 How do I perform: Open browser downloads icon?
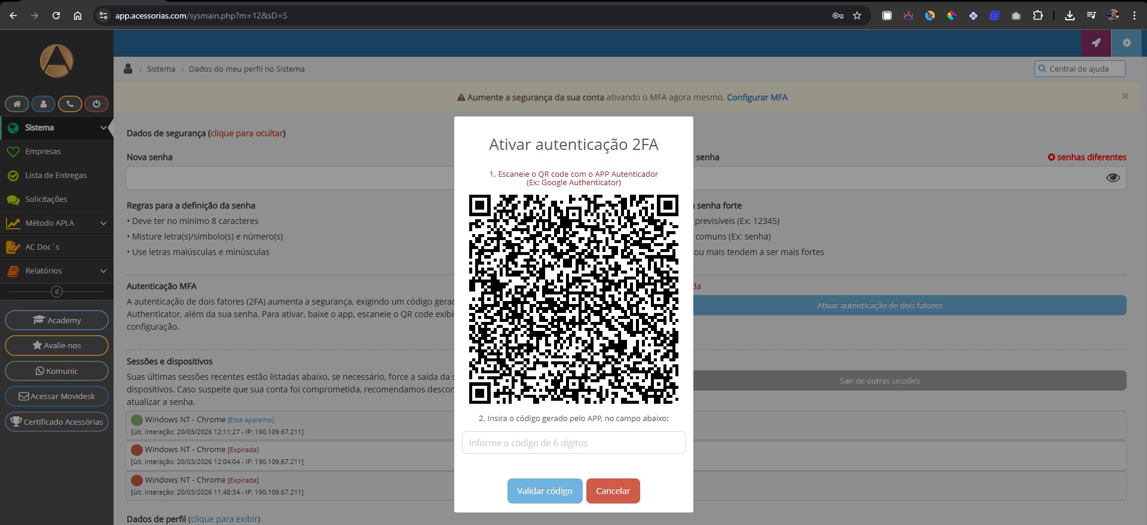(x=1069, y=16)
